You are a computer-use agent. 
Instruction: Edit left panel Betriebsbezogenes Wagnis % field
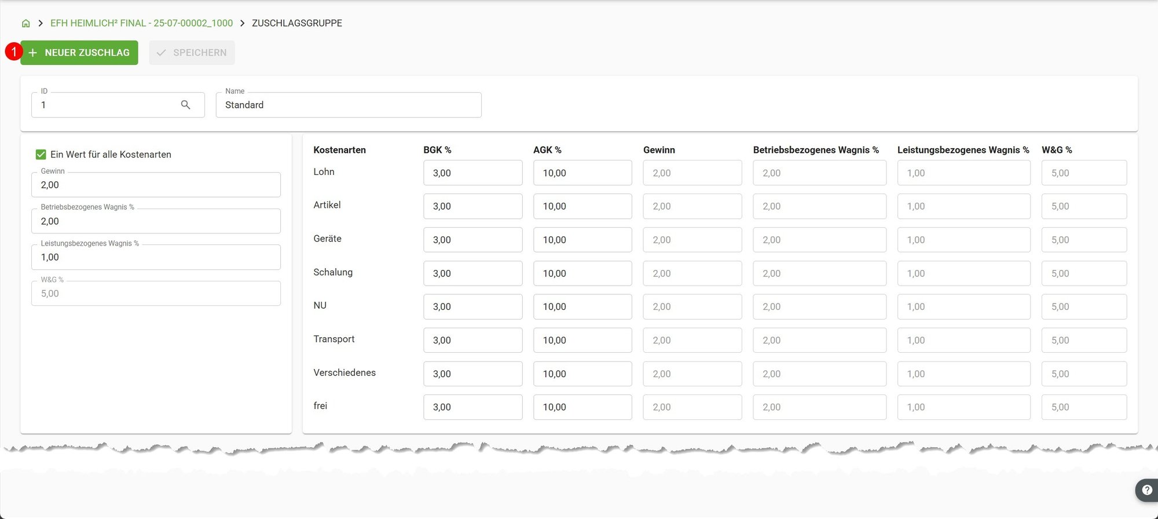tap(156, 221)
